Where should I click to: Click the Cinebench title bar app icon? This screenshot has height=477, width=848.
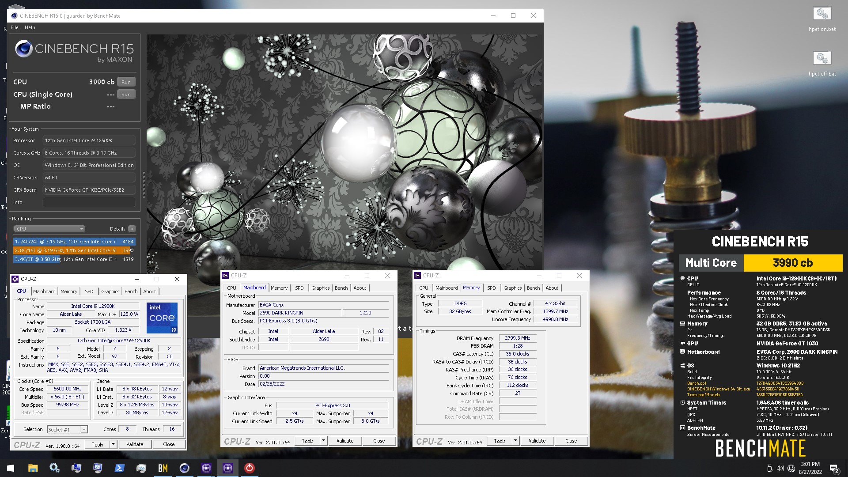(x=14, y=15)
